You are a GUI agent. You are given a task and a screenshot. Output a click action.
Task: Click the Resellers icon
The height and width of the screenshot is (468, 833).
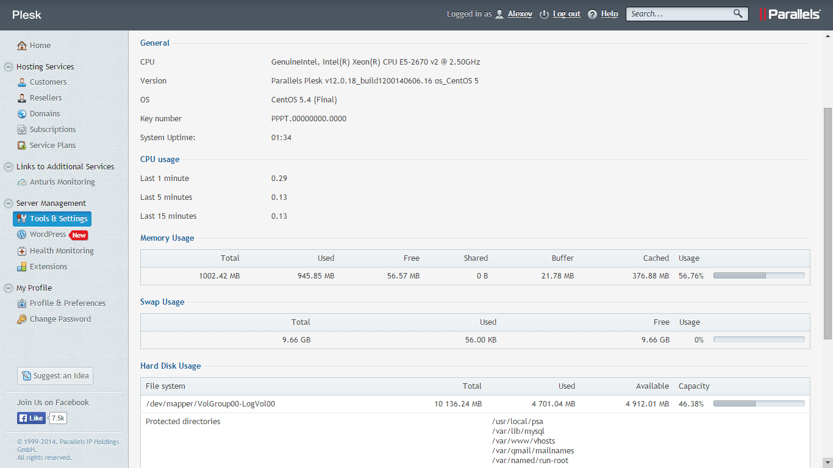pos(22,98)
